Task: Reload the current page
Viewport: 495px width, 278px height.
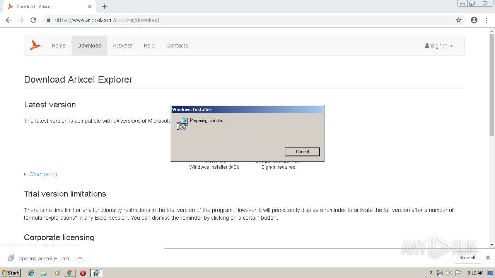Action: 33,20
